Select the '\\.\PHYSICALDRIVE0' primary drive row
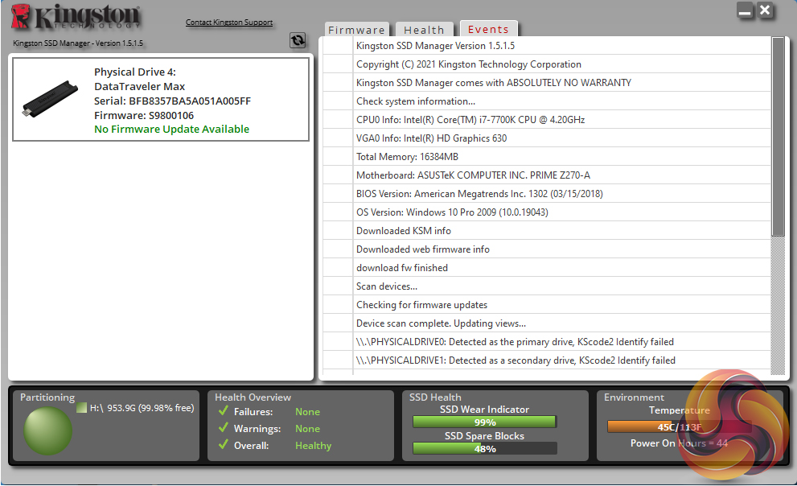Viewport: 797px width, 486px height. click(x=547, y=342)
